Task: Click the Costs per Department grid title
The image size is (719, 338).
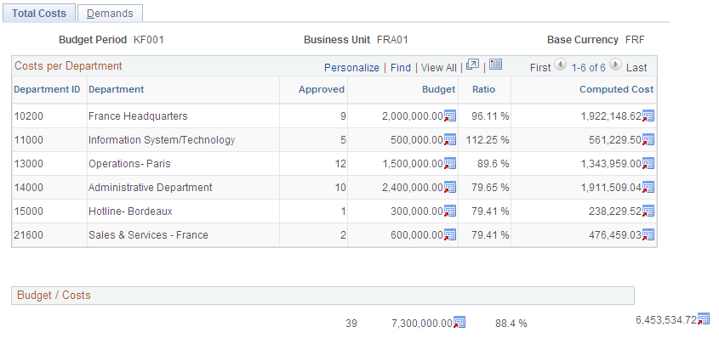Action: pos(68,66)
